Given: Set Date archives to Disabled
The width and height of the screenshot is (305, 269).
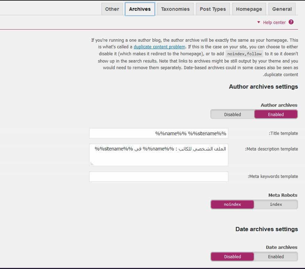Looking at the screenshot, I should (233, 256).
